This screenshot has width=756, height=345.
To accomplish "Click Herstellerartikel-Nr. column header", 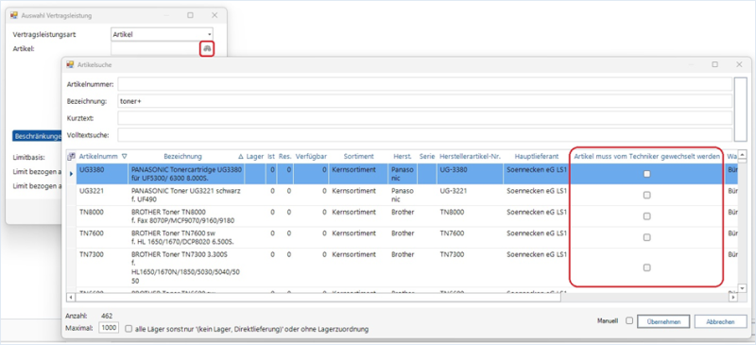I will pos(470,156).
